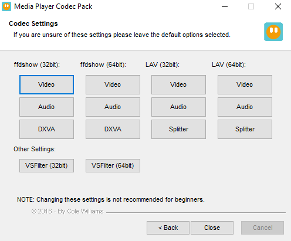Open ffdshow 32bit Video settings

pos(46,84)
